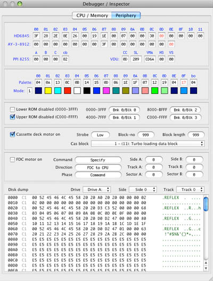
Task: Toggle Cassette deck motor on checkbox
Action: [12, 134]
